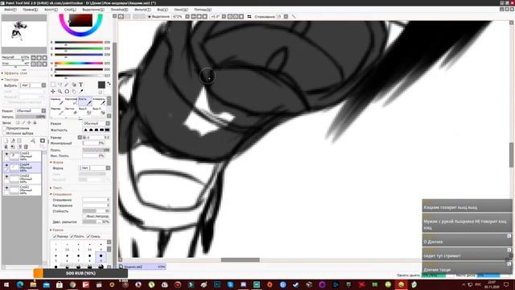515x290 pixels.
Task: Select the Hand pan tool
Action: tap(74, 91)
